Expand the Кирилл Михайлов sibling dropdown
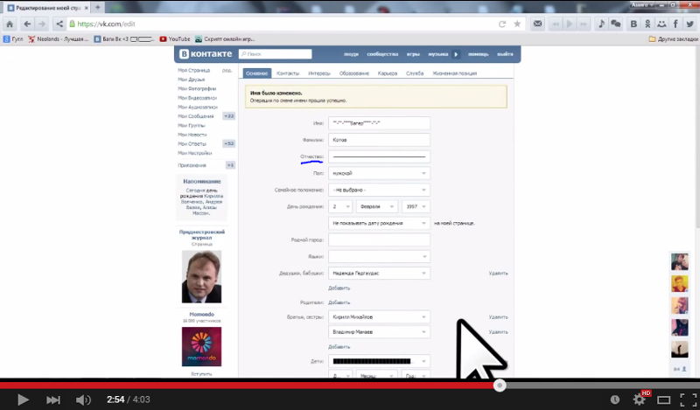This screenshot has width=700, height=410. (379, 316)
